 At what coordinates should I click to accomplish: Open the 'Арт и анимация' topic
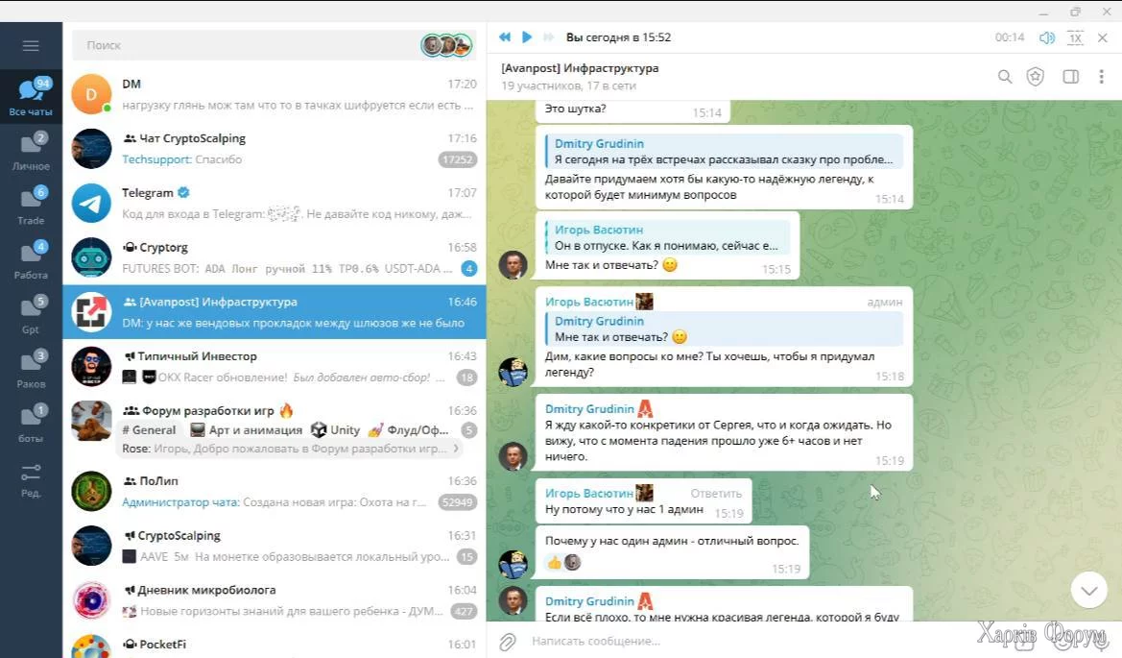pos(246,429)
